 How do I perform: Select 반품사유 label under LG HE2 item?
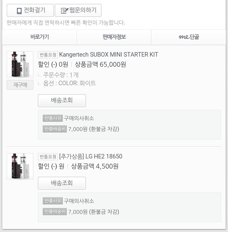point(53,201)
